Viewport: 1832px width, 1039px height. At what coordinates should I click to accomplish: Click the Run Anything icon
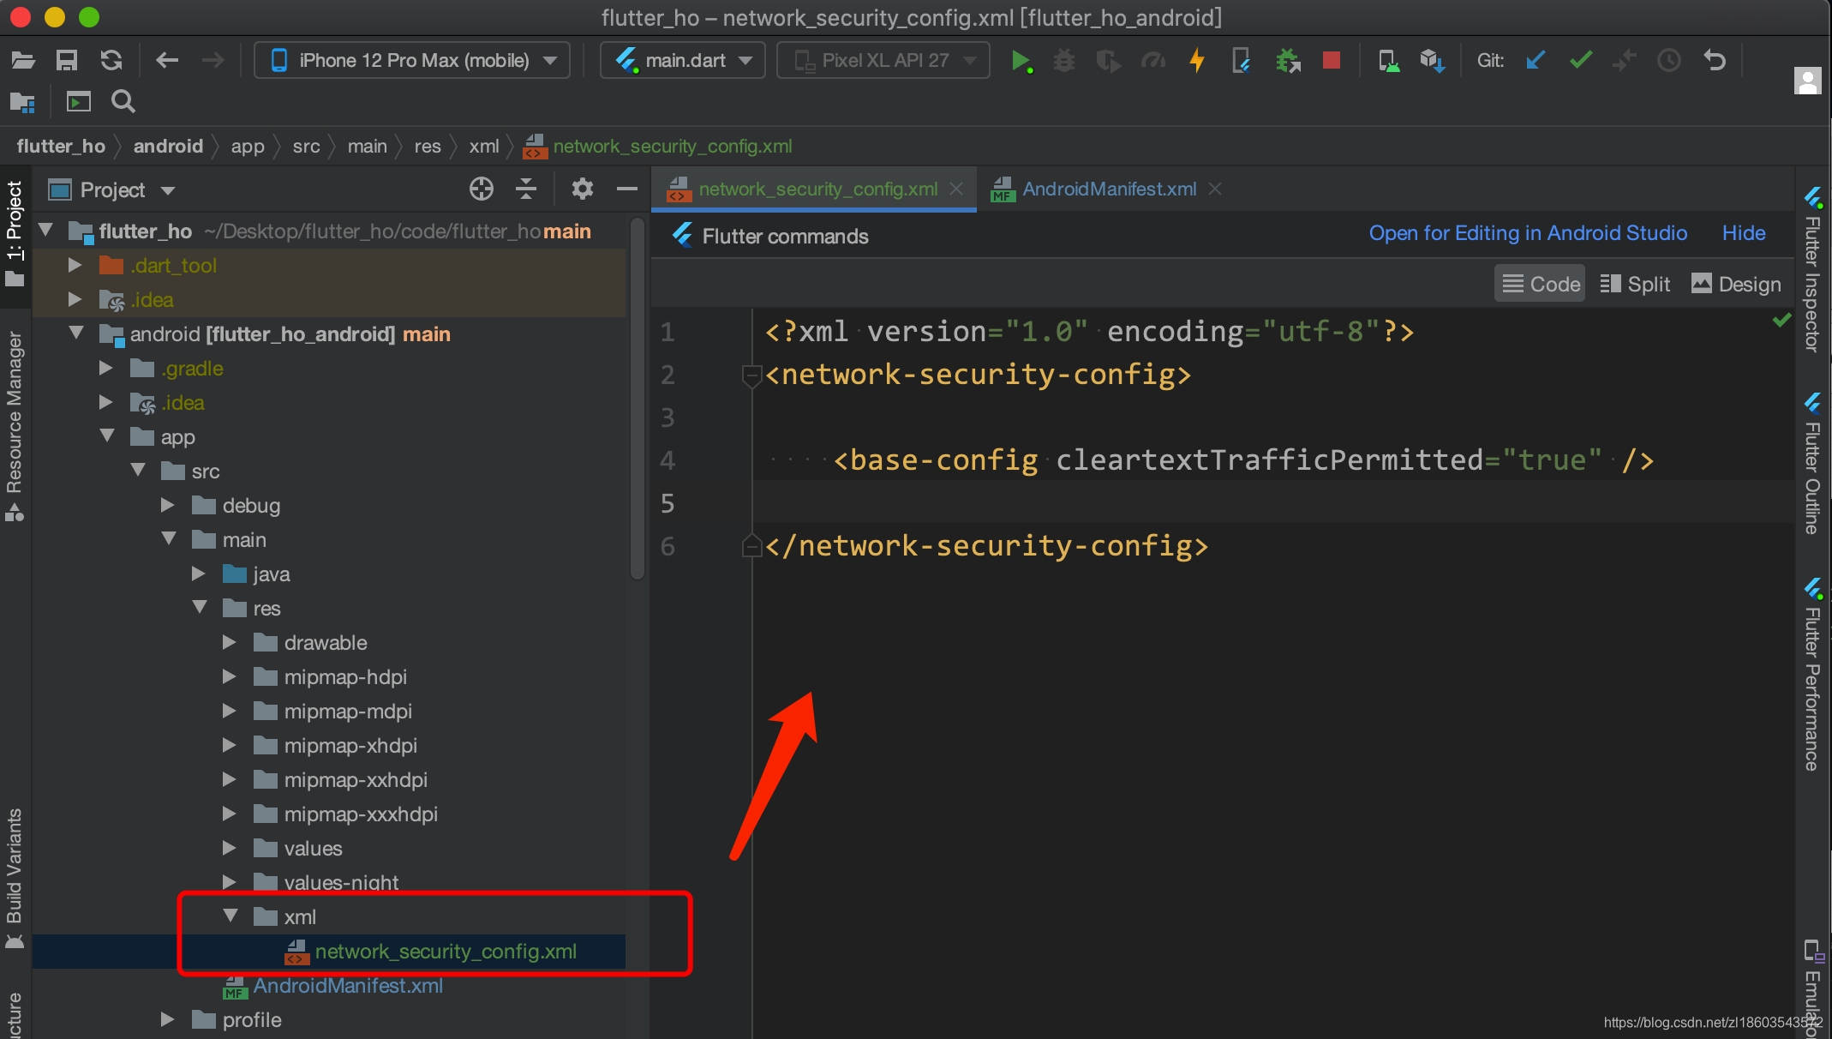click(x=79, y=103)
